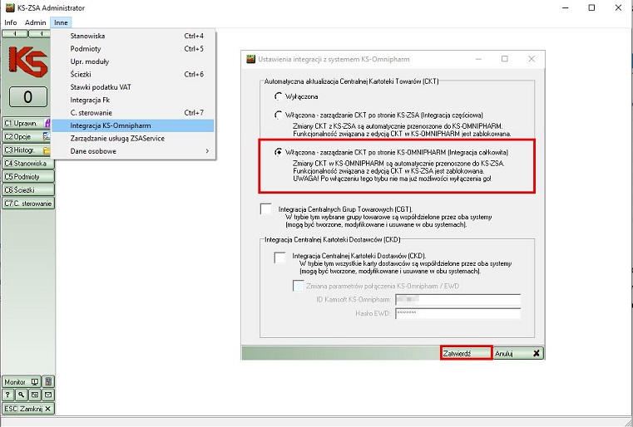Tick Integracja Centralnych Grup Towarowych checkbox
This screenshot has height=427, width=633.
pyautogui.click(x=266, y=209)
